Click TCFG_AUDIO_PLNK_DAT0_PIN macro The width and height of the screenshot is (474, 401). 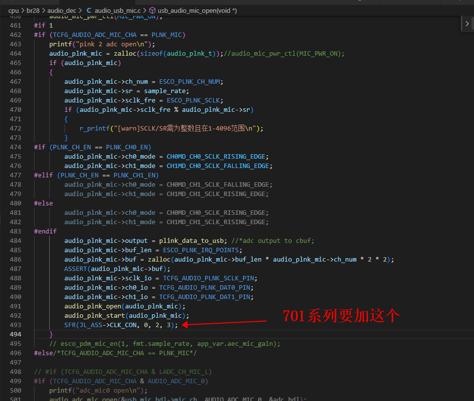(204, 287)
